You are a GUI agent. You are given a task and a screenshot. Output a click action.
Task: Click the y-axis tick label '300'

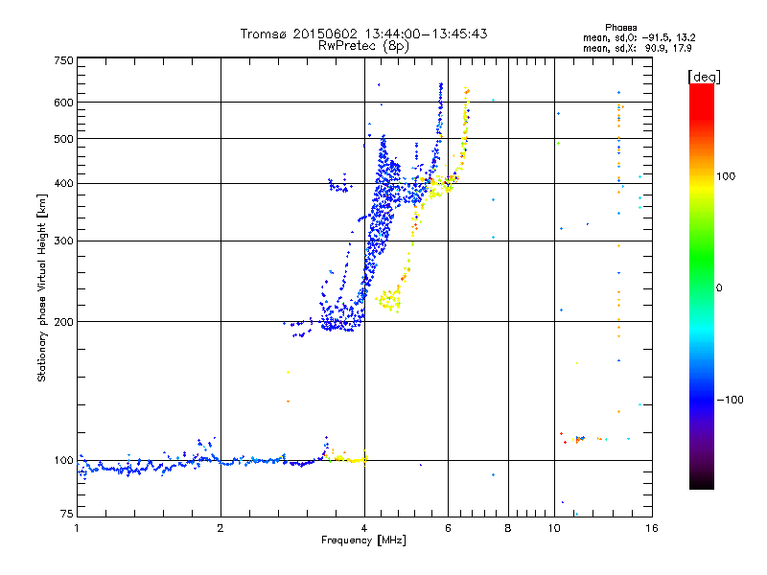tap(63, 241)
